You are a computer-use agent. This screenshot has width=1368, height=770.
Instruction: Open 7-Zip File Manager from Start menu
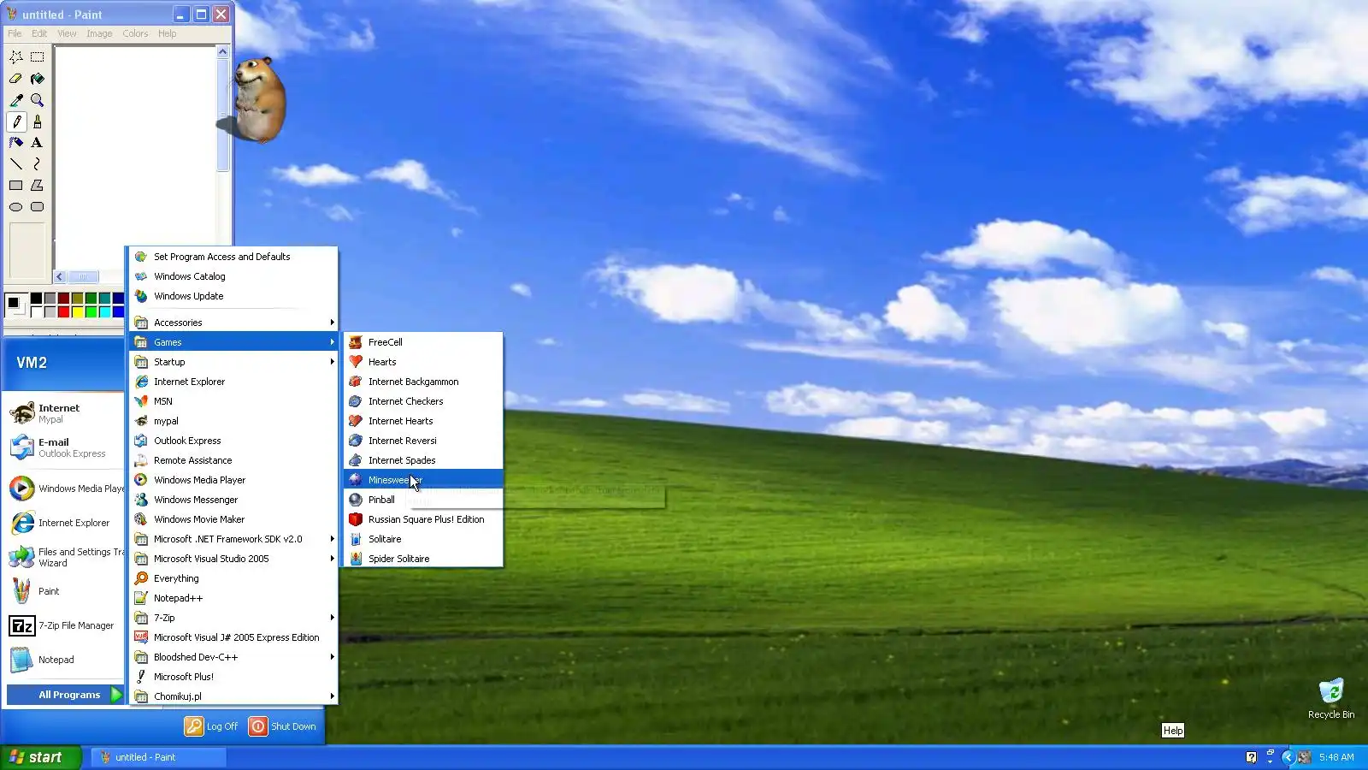65,625
